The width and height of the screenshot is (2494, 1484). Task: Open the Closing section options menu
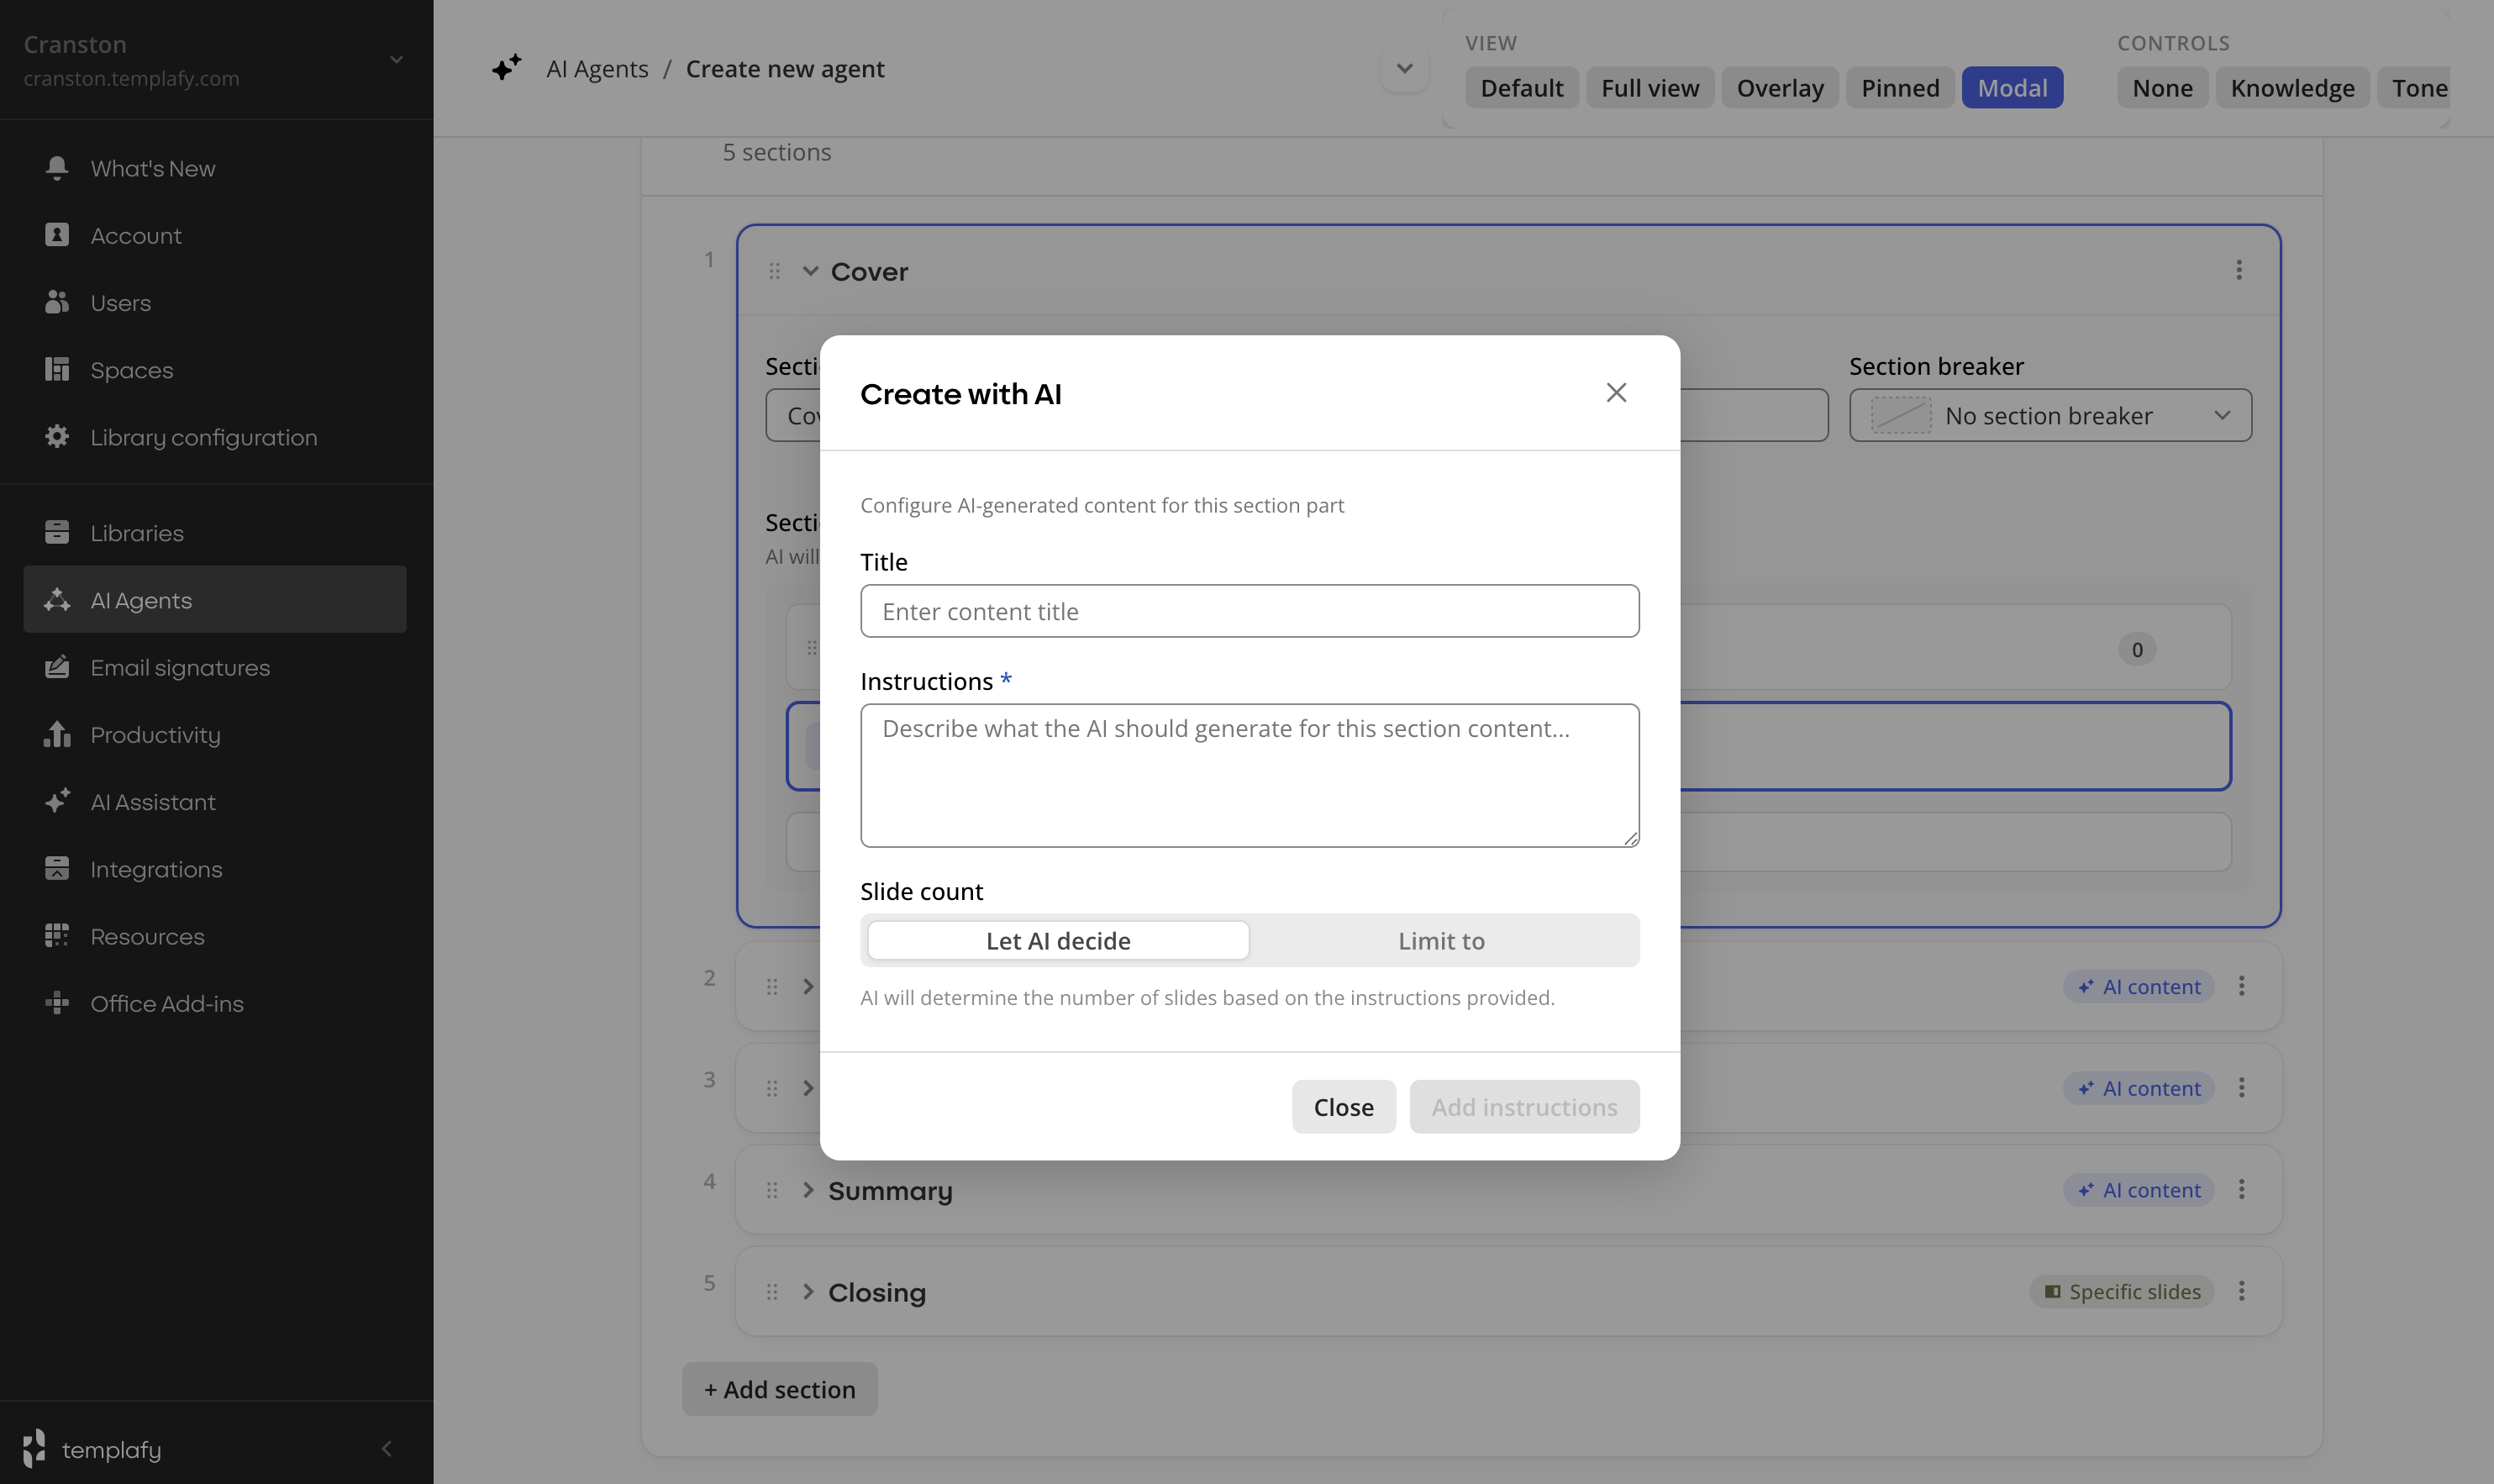pos(2242,1291)
